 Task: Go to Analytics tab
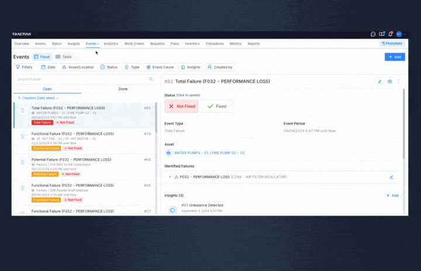pos(111,44)
